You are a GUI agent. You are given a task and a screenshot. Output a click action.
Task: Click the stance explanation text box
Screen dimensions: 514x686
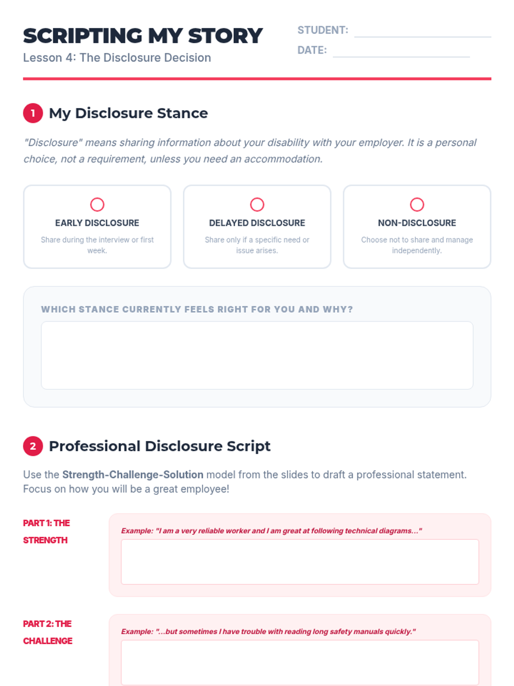click(257, 355)
